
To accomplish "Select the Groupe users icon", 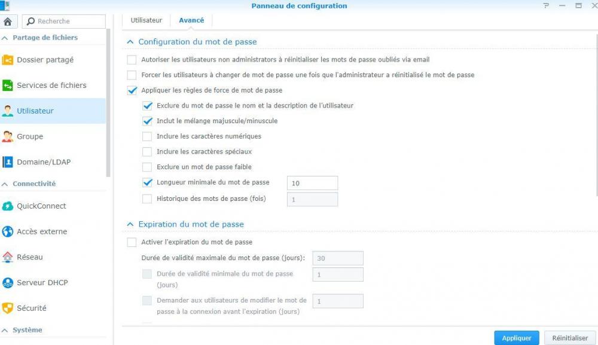I will tap(8, 136).
